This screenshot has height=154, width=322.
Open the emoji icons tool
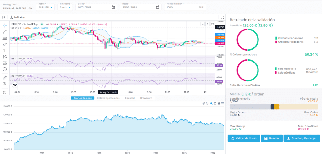point(5,69)
